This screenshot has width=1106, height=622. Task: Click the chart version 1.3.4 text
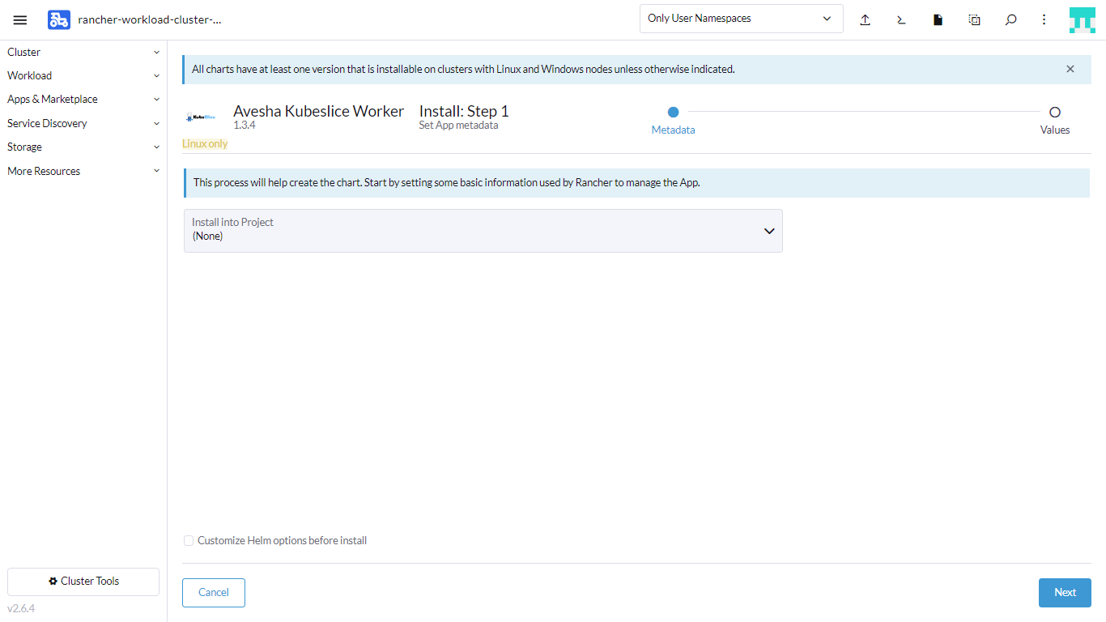[x=245, y=126]
